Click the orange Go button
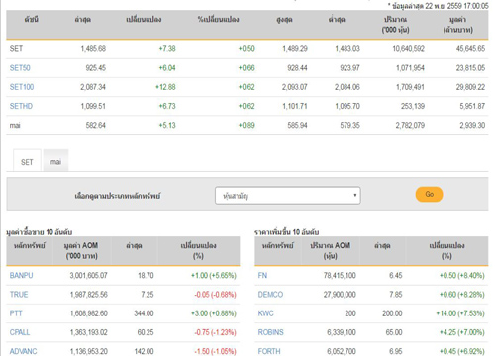495x356 pixels. pyautogui.click(x=429, y=194)
